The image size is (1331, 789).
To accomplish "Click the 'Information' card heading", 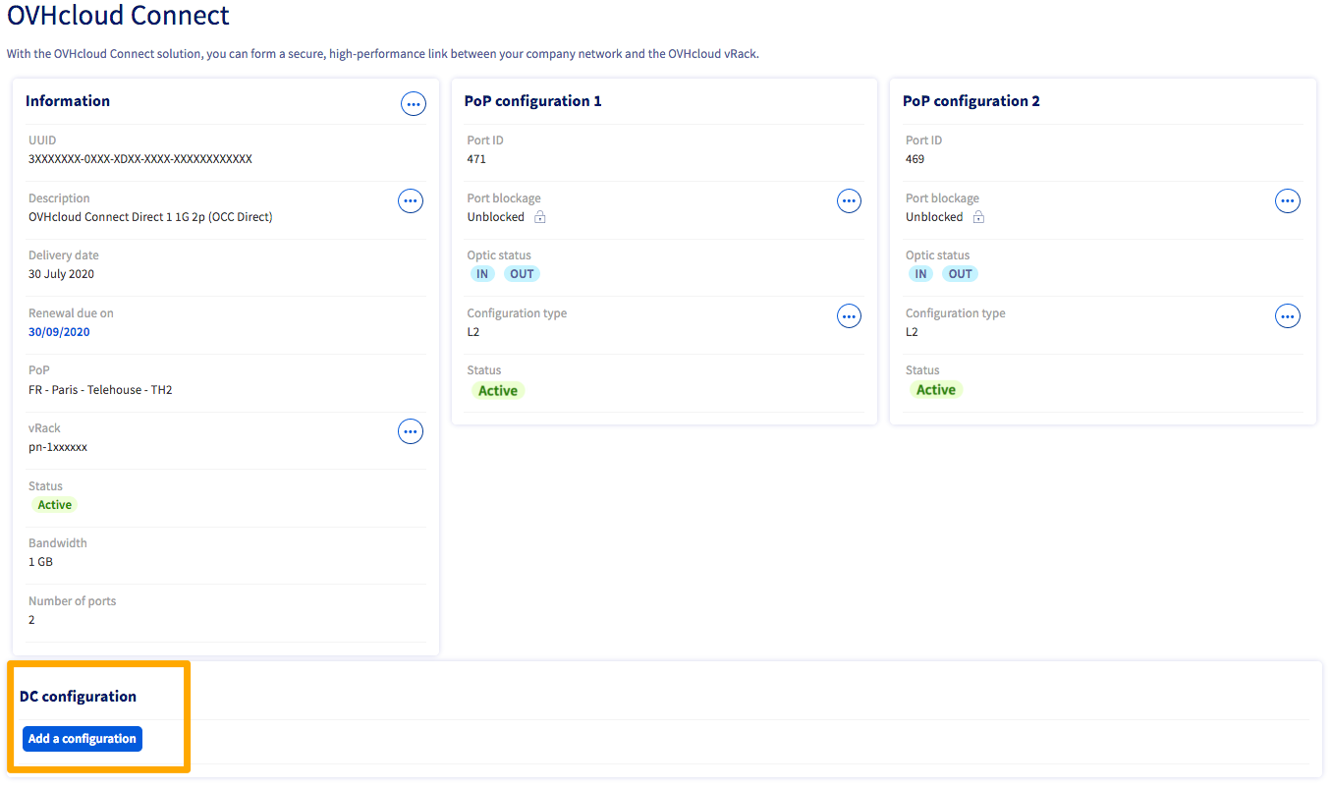I will (x=68, y=101).
